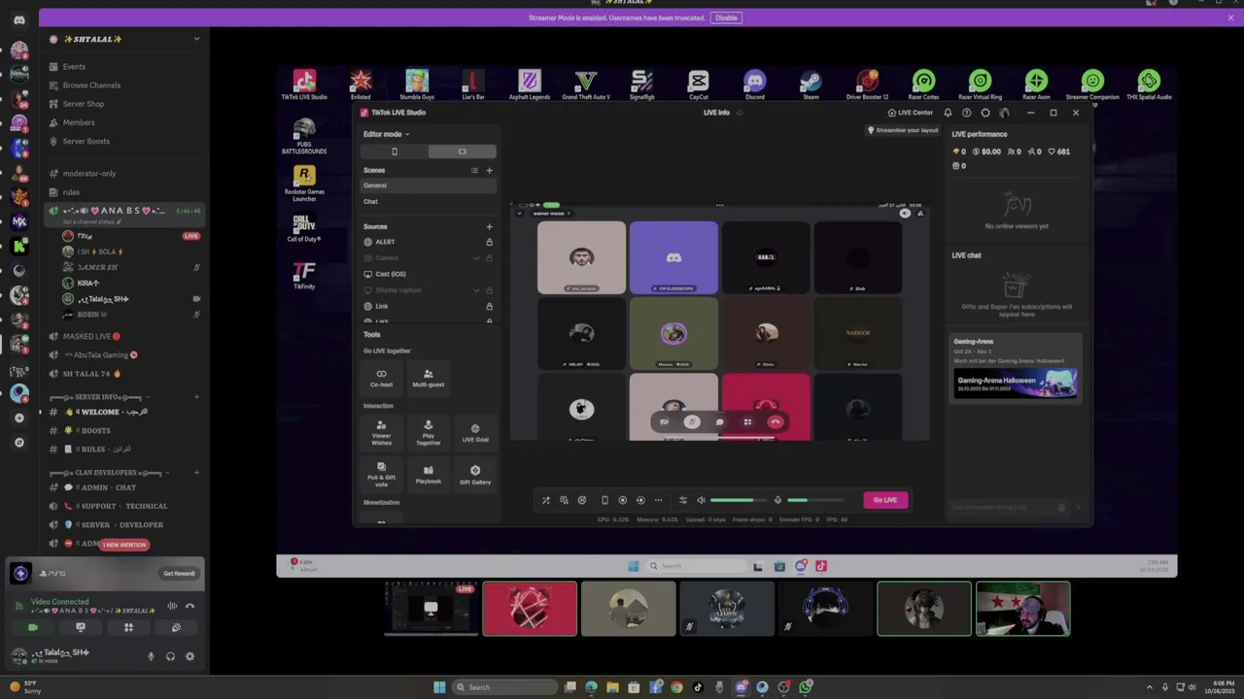Open Discord direct messages home icon
Screen dimensions: 1244x699
click(19, 19)
